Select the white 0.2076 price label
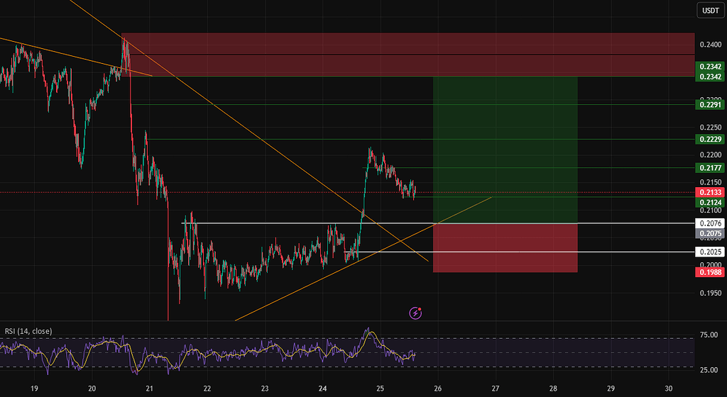 pos(710,223)
